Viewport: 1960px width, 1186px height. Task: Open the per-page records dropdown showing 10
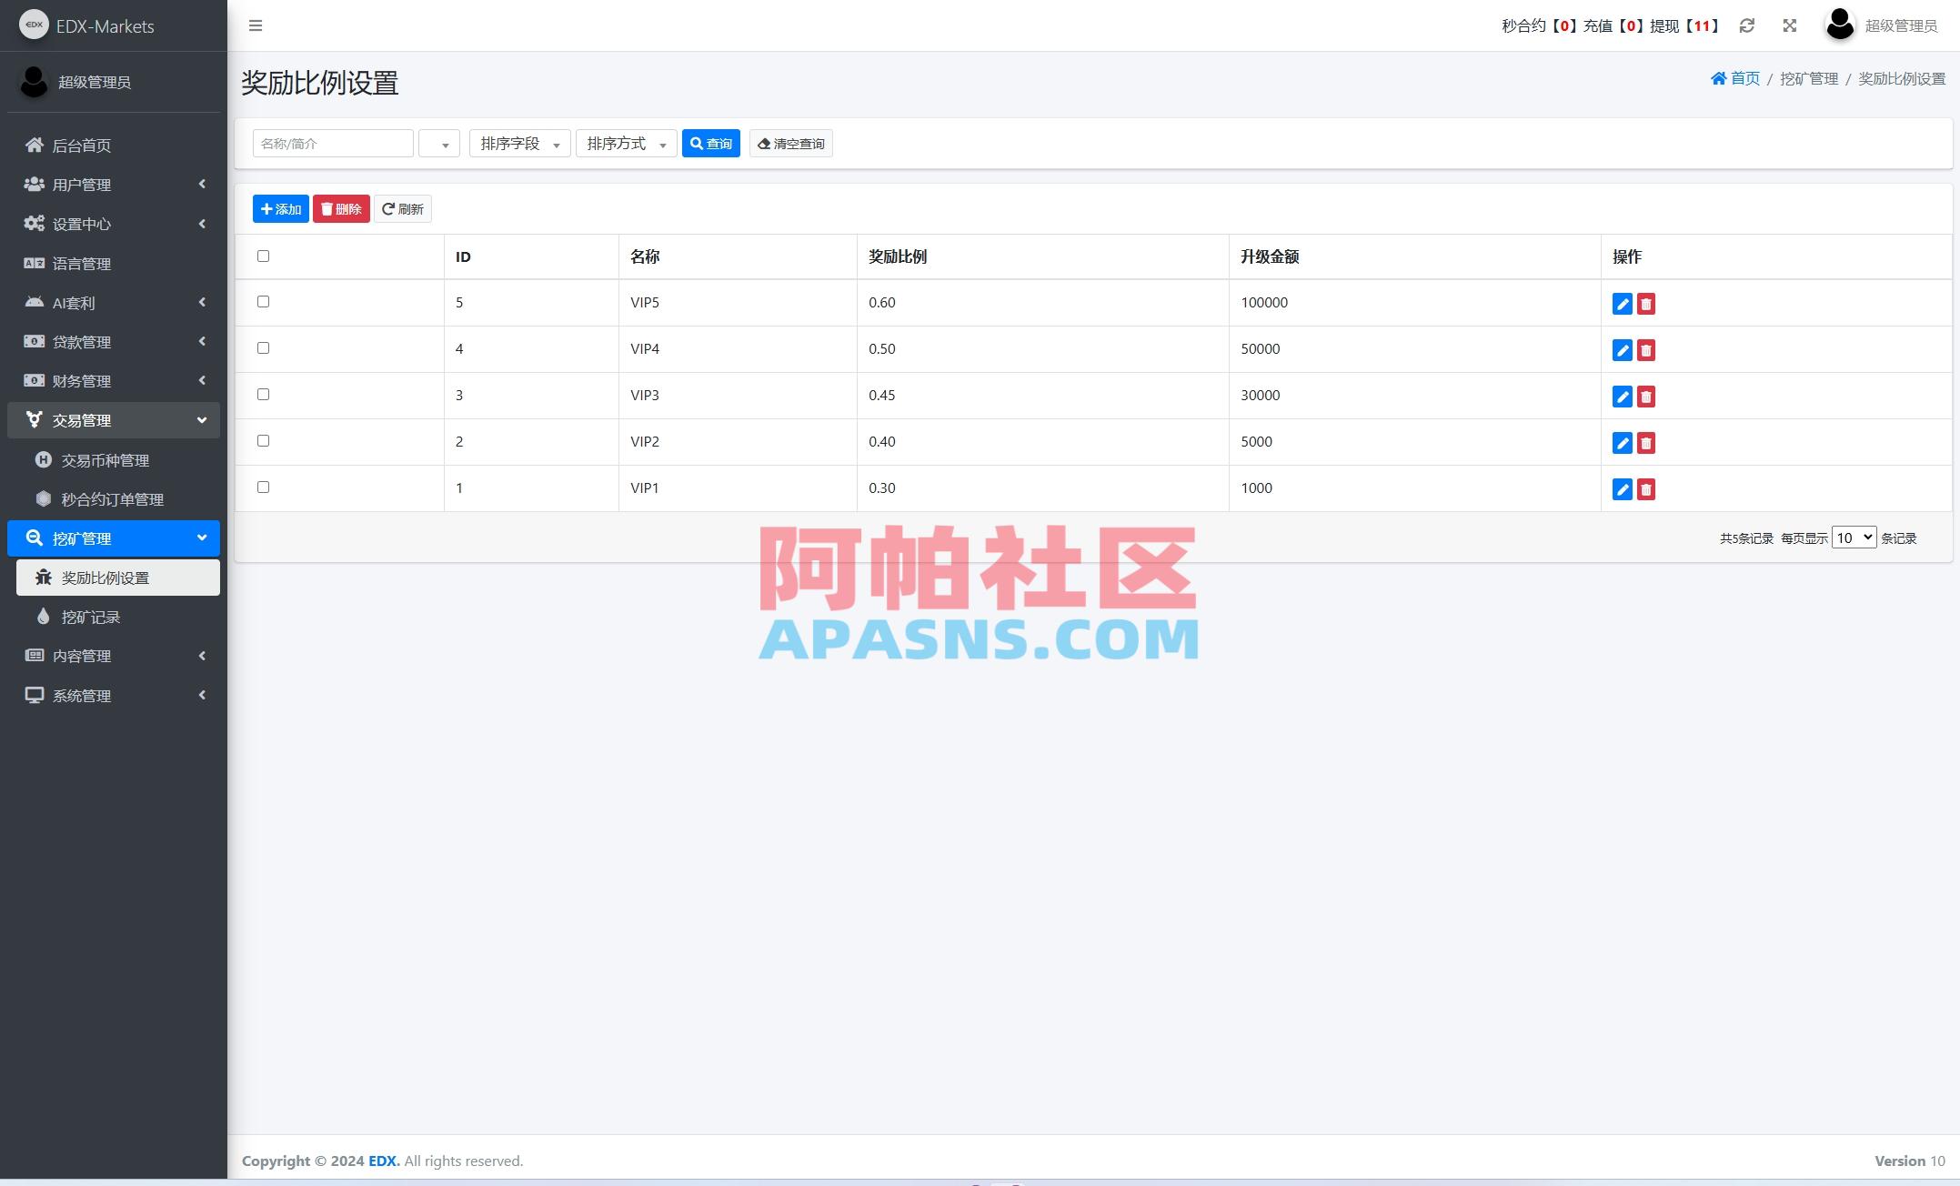coord(1854,538)
